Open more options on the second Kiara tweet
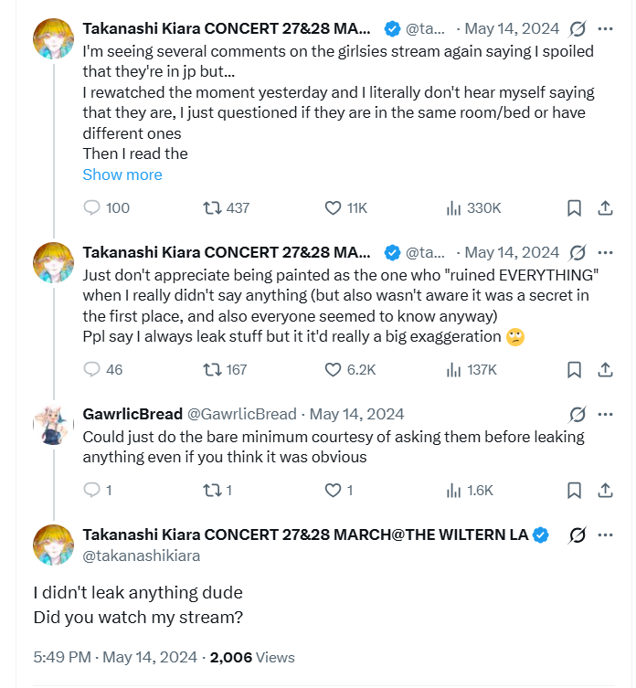Viewport: 636px width, 688px height. [605, 252]
